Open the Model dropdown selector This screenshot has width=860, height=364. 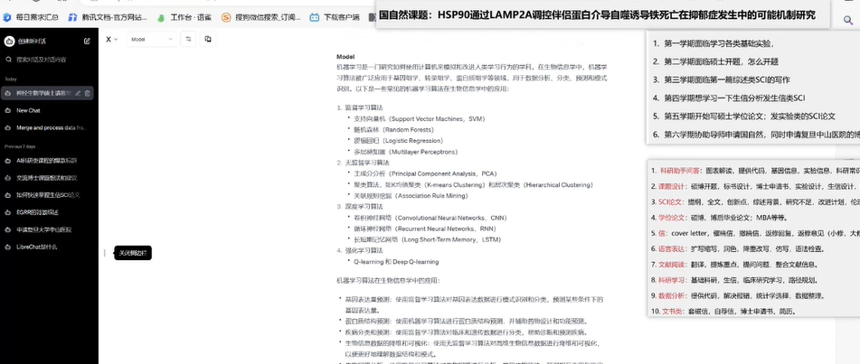(x=152, y=39)
